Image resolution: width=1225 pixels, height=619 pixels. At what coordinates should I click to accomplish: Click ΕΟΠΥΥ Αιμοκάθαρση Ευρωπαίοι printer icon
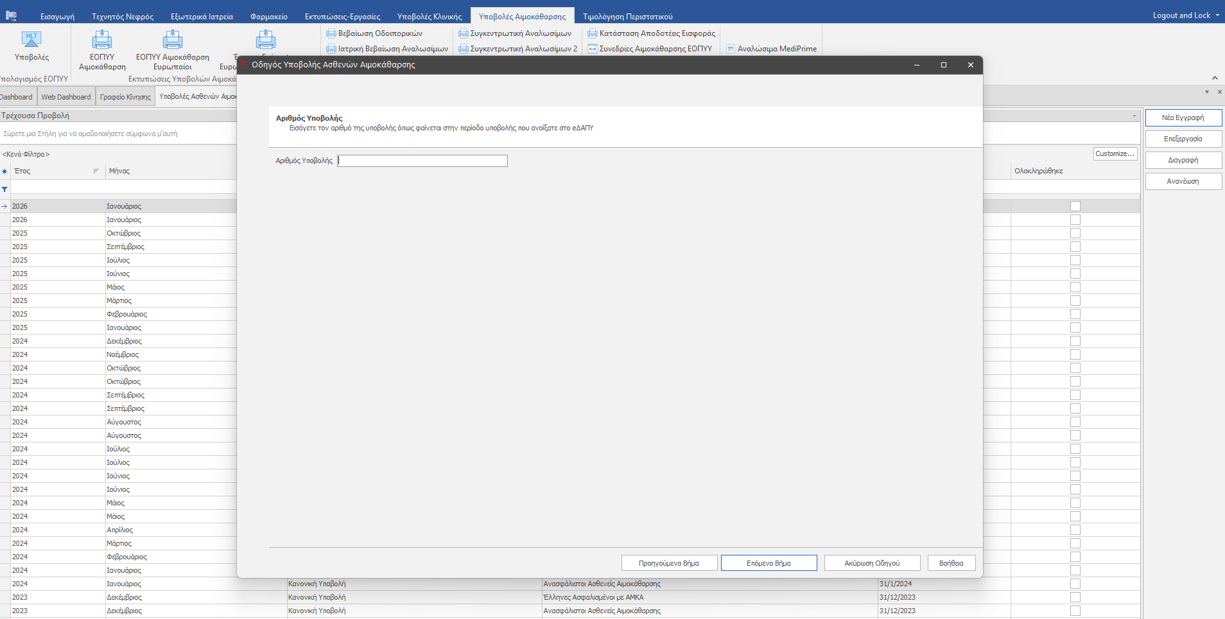(172, 40)
